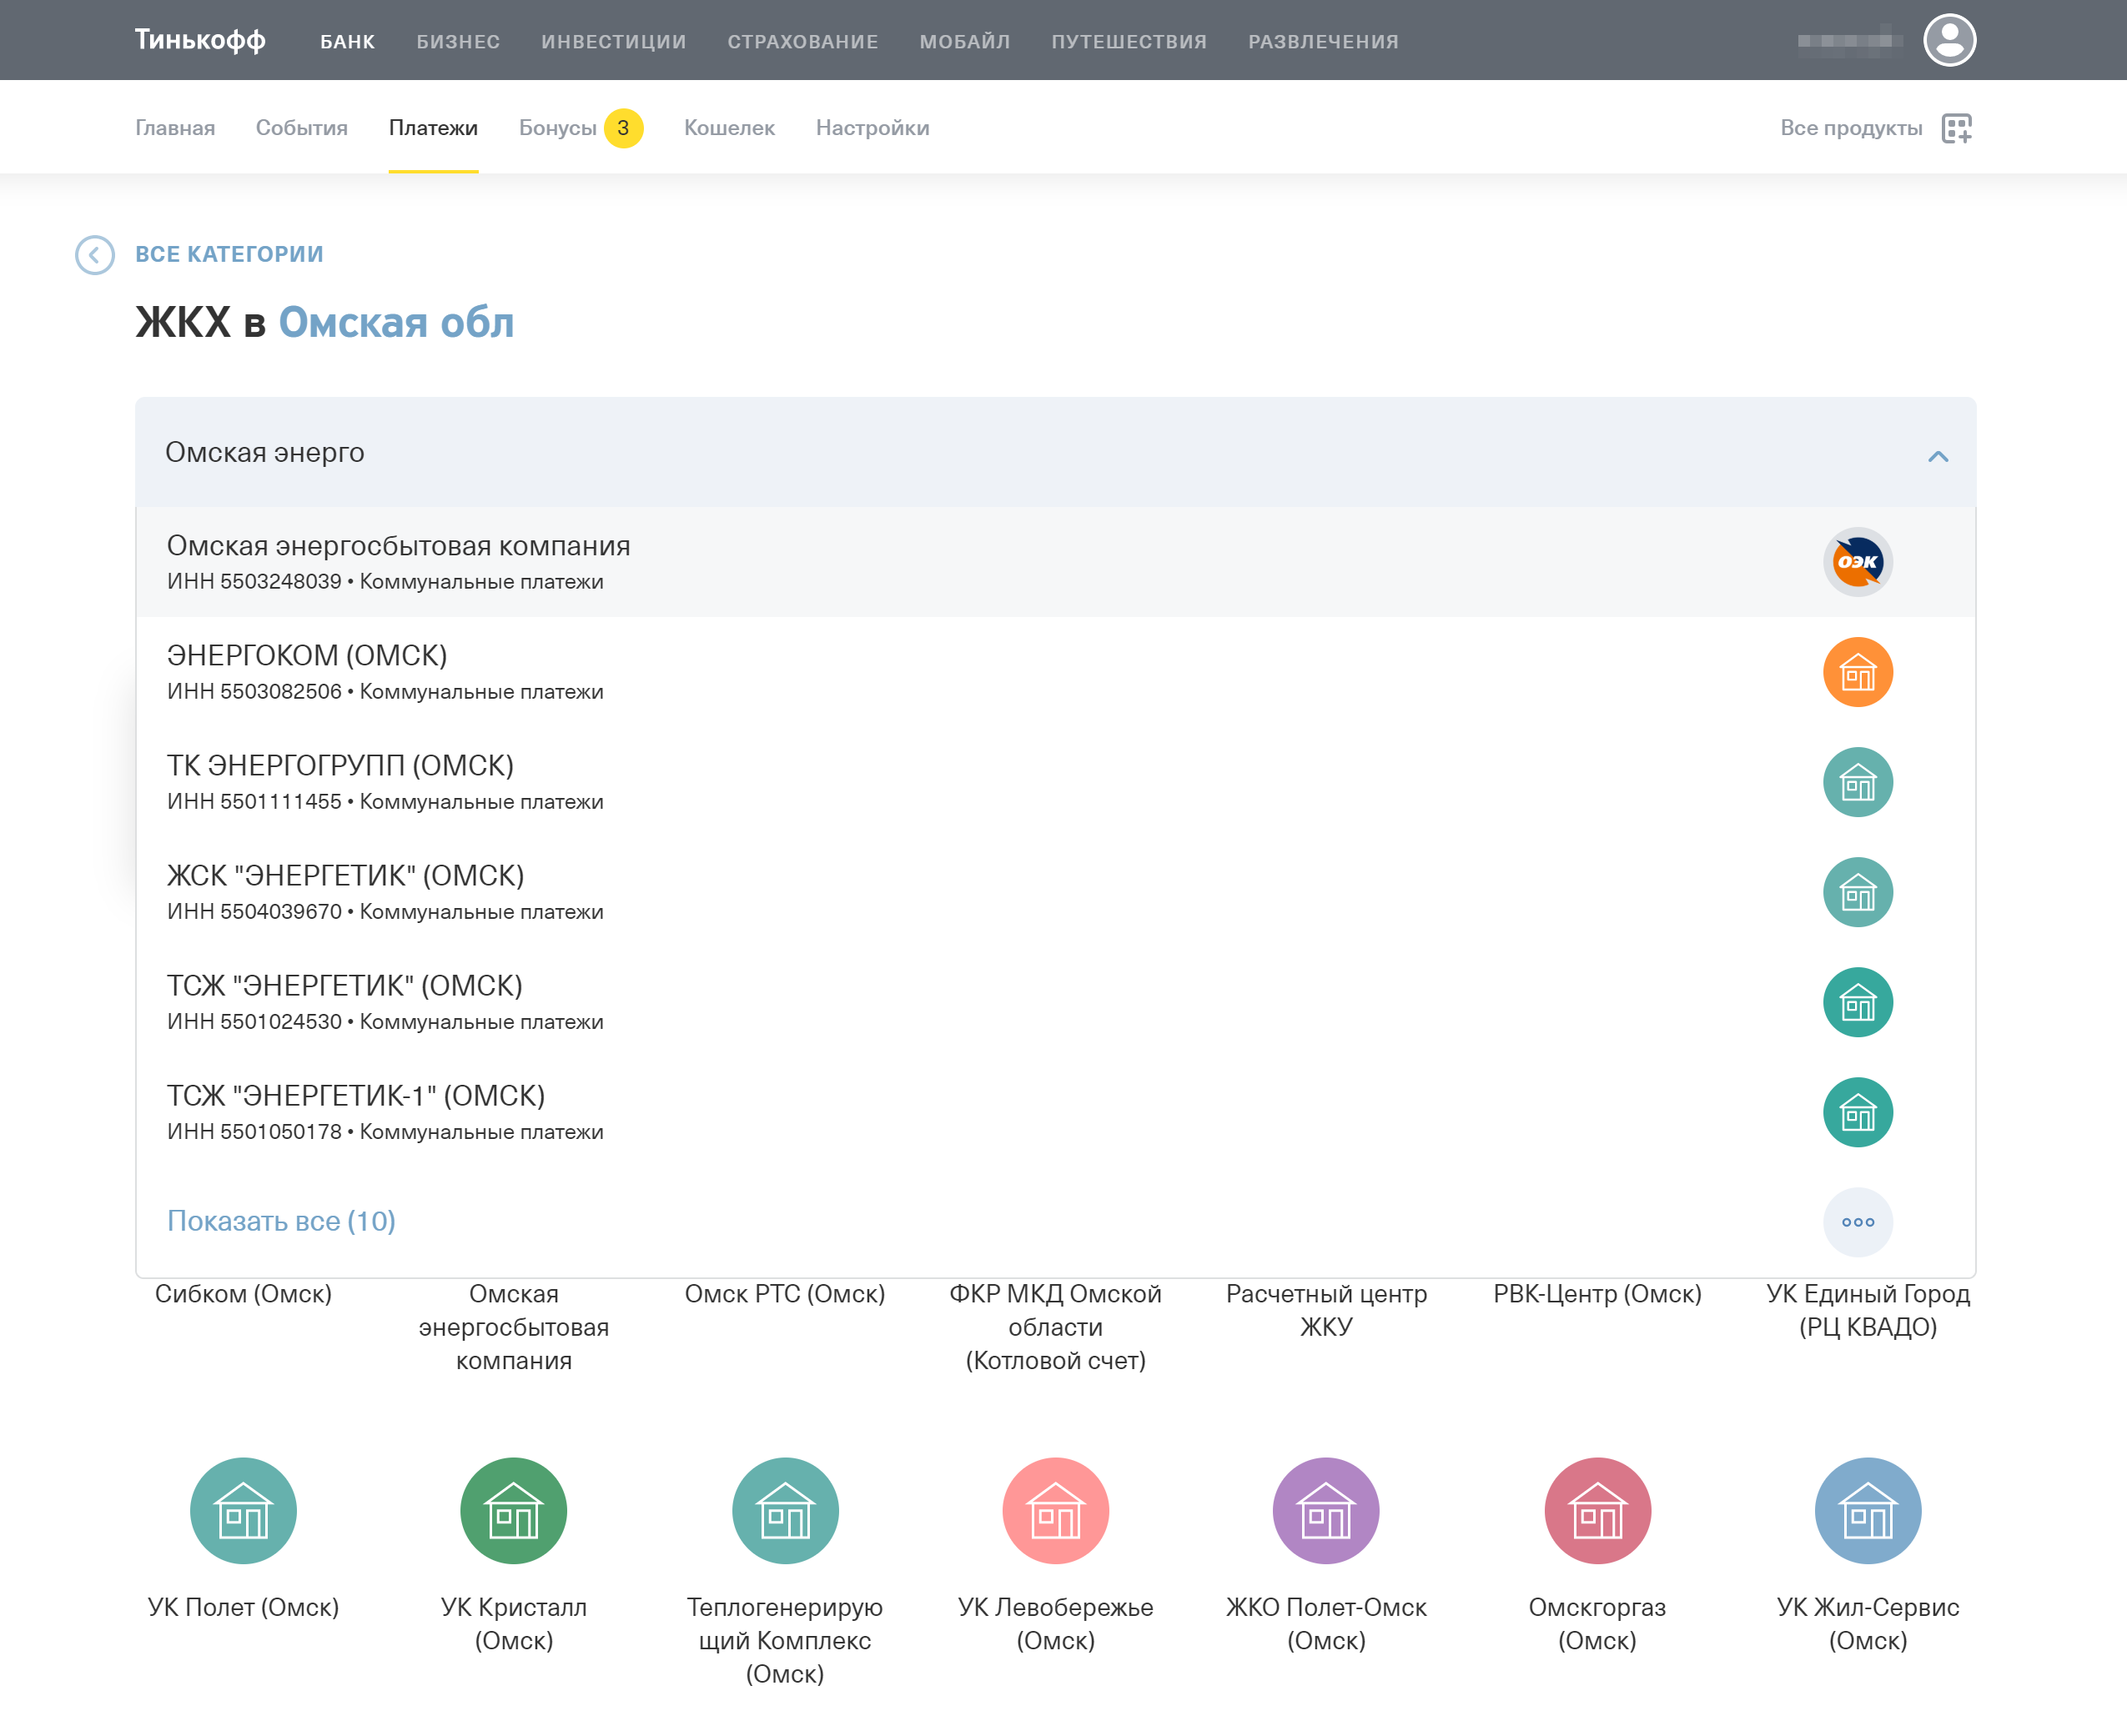Screen dimensions: 2127x1736
Task: Open the ПУТЕШЕСТВИЯ top menu
Action: tap(1129, 42)
